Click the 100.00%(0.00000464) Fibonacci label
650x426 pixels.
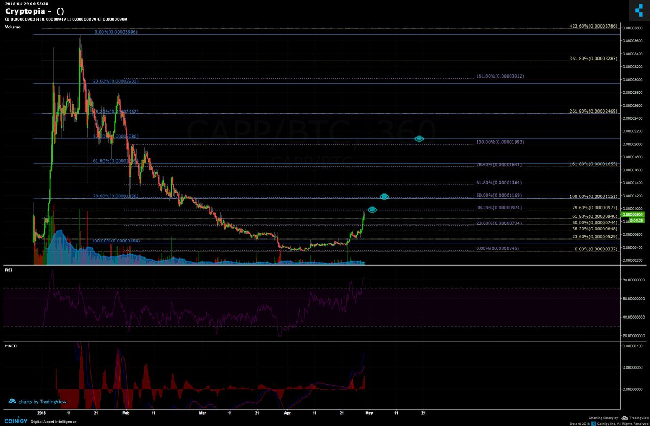coord(116,240)
